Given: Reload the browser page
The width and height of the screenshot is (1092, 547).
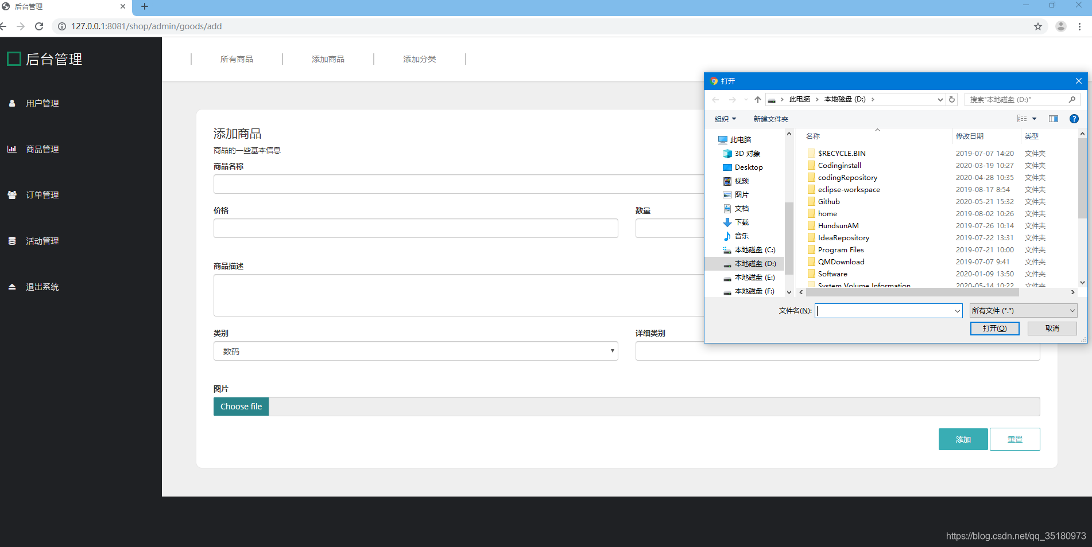Looking at the screenshot, I should (x=39, y=26).
